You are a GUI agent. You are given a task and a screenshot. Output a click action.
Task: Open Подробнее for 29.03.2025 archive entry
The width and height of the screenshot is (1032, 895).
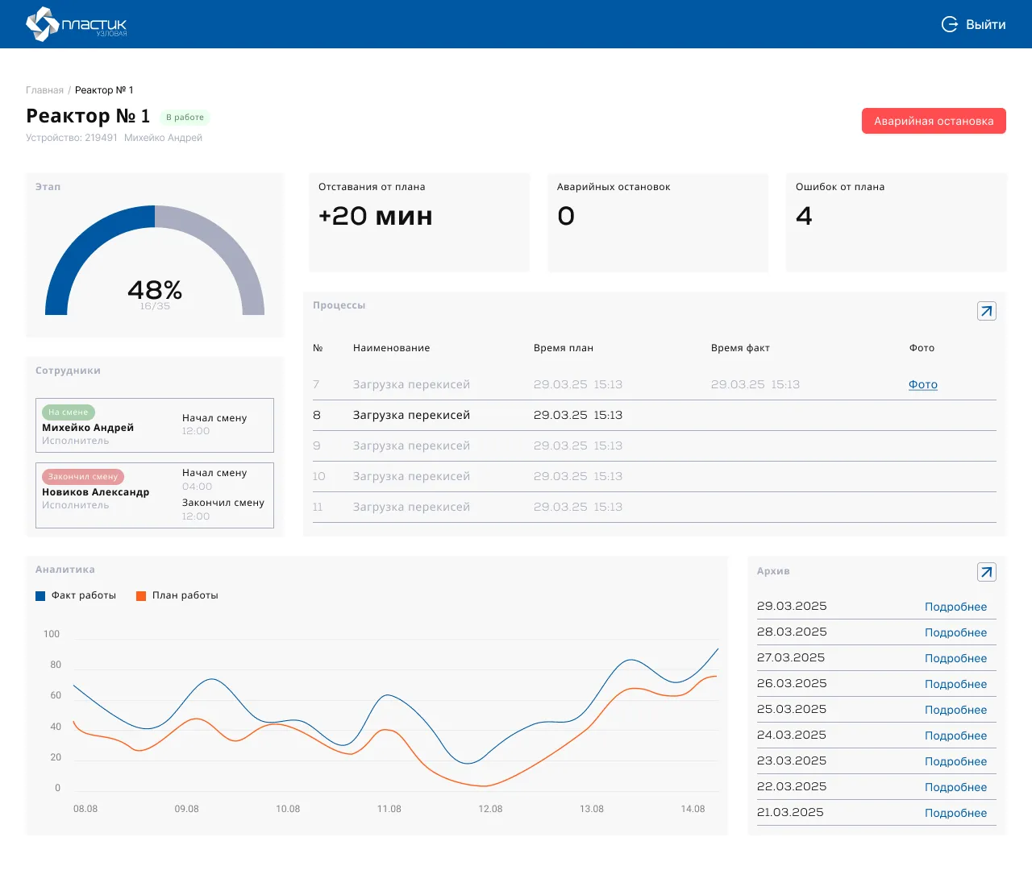pos(955,607)
